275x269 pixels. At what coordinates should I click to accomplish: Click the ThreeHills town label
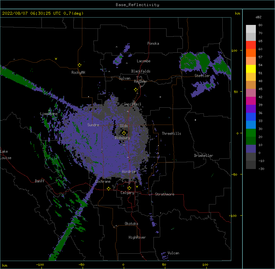[x=171, y=134]
